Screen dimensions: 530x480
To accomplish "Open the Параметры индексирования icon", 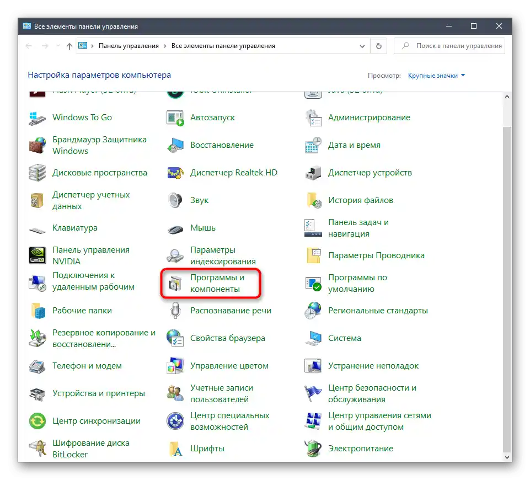I will pos(175,255).
